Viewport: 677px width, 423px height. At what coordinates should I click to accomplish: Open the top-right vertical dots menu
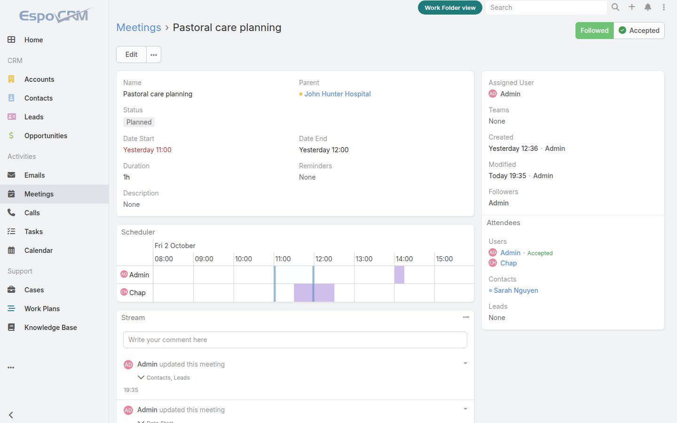click(664, 7)
